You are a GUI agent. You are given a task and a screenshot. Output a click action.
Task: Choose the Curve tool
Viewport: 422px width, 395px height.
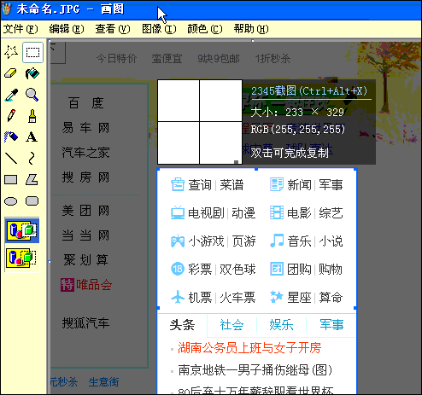pyautogui.click(x=32, y=159)
